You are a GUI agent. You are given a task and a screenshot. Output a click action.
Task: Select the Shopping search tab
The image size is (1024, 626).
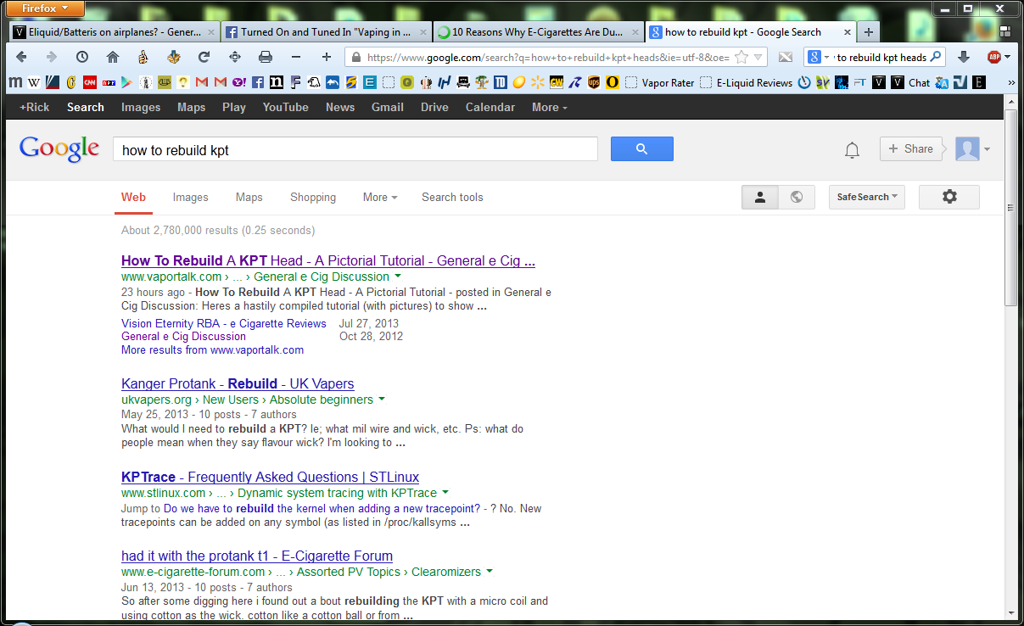pos(313,197)
